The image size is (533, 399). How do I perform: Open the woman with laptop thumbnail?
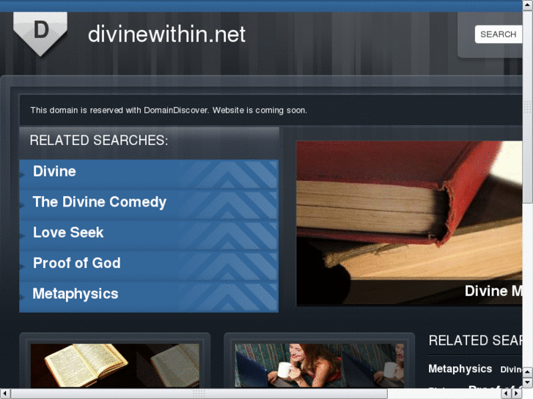(320, 365)
